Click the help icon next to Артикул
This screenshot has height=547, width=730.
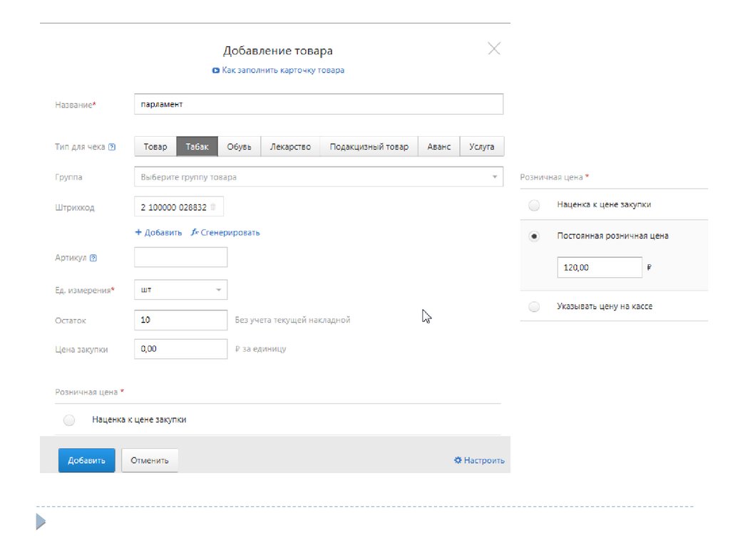93,258
